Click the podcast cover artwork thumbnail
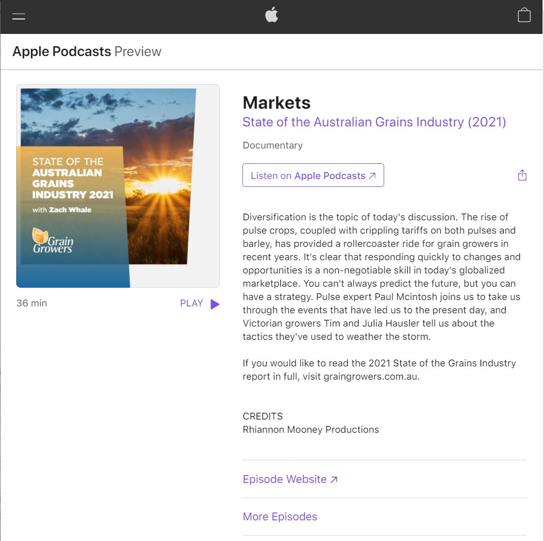The width and height of the screenshot is (544, 541). (118, 186)
